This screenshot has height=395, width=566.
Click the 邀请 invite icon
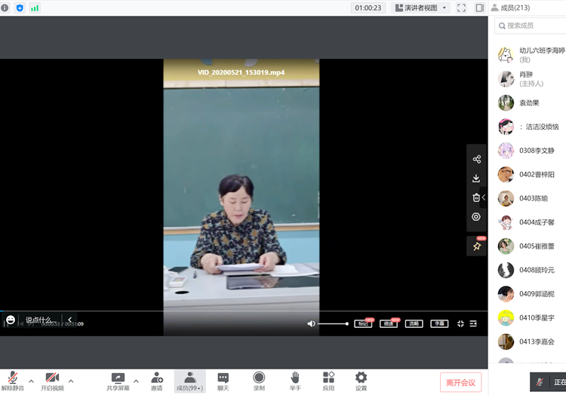[157, 381]
